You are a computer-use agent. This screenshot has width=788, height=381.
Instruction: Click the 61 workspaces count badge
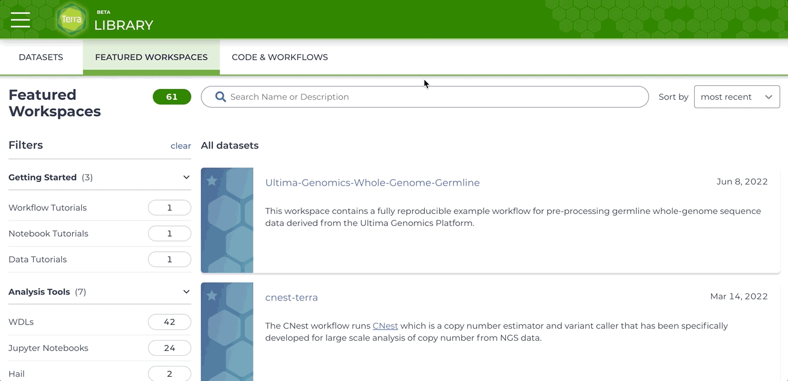[172, 97]
